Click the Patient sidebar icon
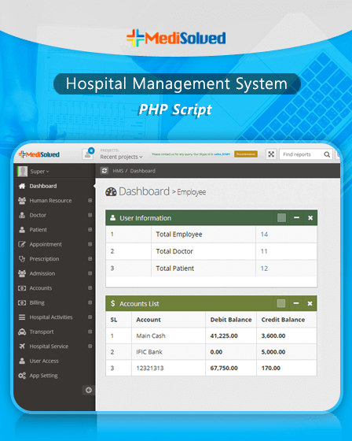352x441 pixels. [x=22, y=230]
